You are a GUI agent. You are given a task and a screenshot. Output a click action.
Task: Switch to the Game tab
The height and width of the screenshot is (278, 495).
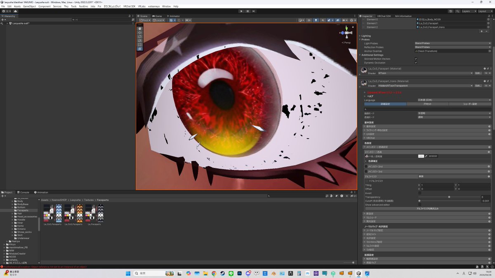[157, 16]
